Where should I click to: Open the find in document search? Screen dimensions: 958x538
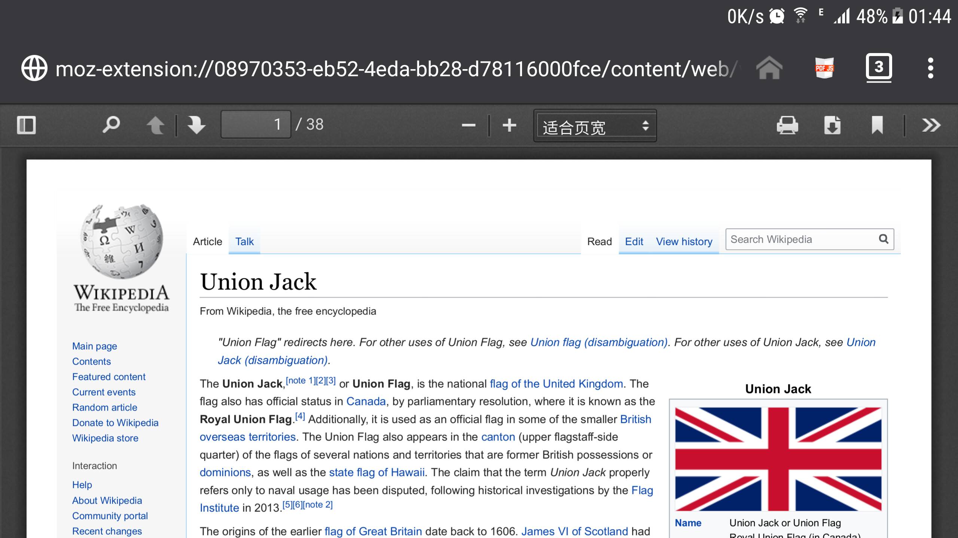[111, 125]
